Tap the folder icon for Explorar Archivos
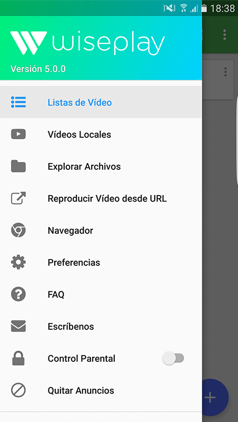Screen dimensions: 238x422 [18, 166]
